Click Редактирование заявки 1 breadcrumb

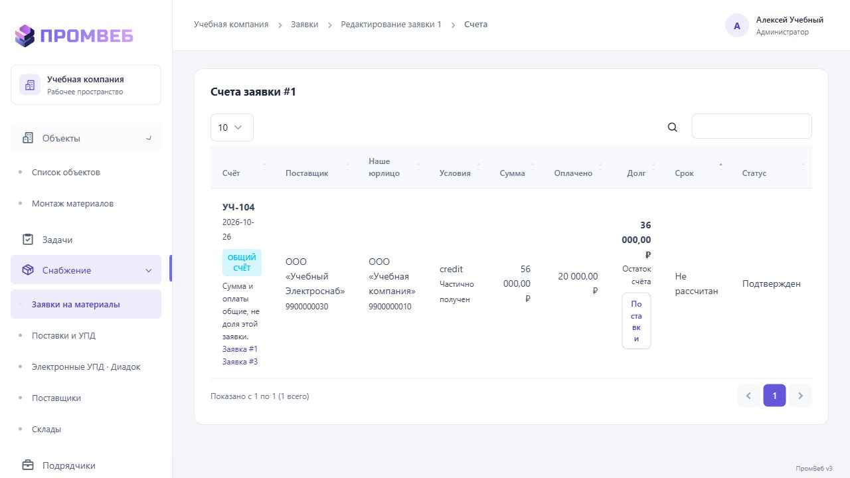[x=391, y=25]
